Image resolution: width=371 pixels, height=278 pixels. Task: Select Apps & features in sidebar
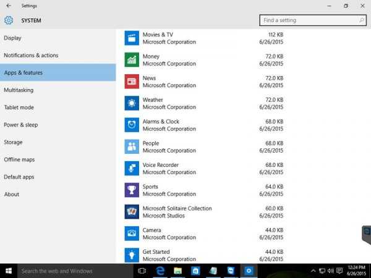[58, 72]
